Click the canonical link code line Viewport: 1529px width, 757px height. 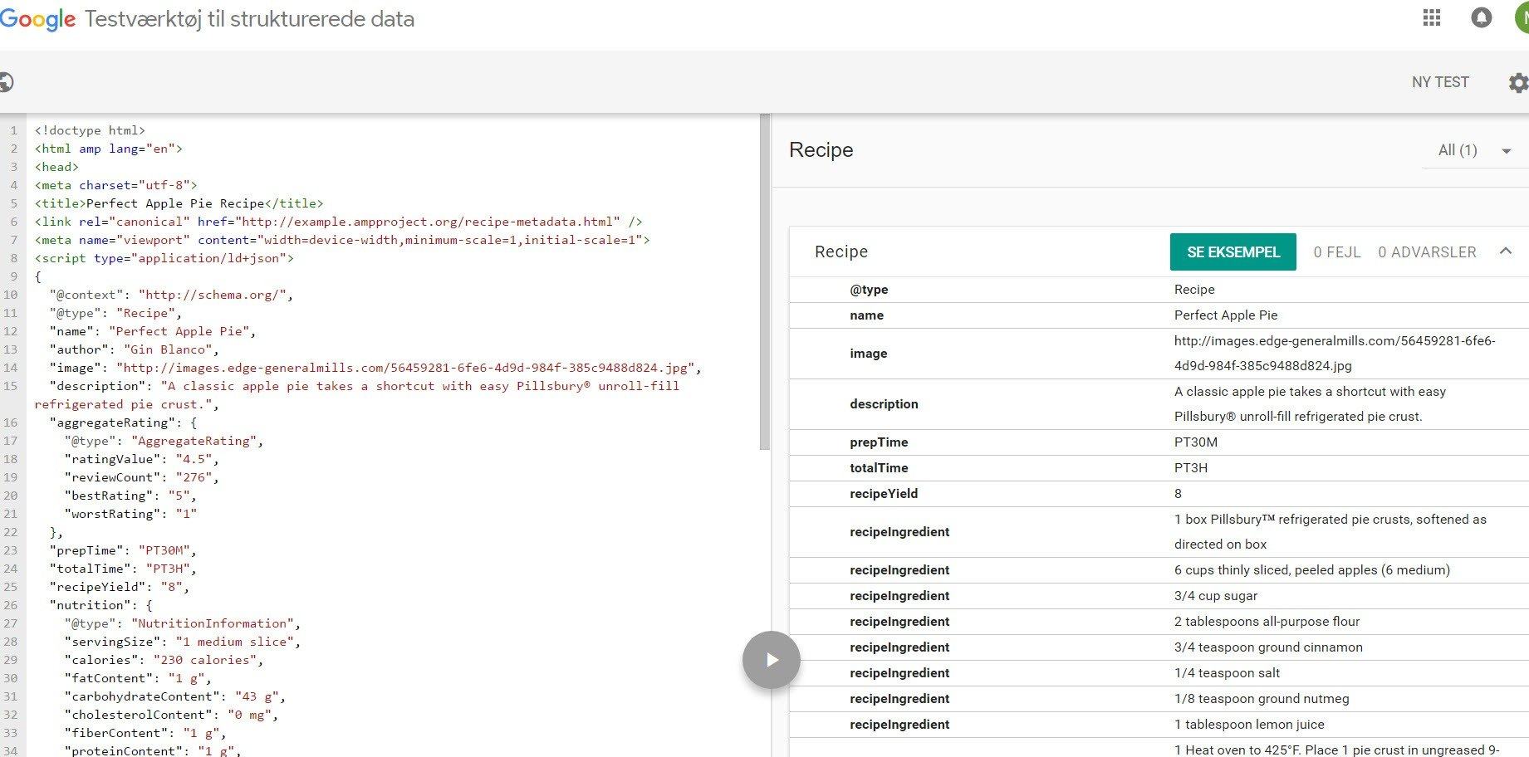coord(338,222)
